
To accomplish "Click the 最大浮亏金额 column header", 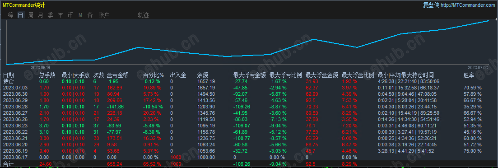I will [x=249, y=75].
